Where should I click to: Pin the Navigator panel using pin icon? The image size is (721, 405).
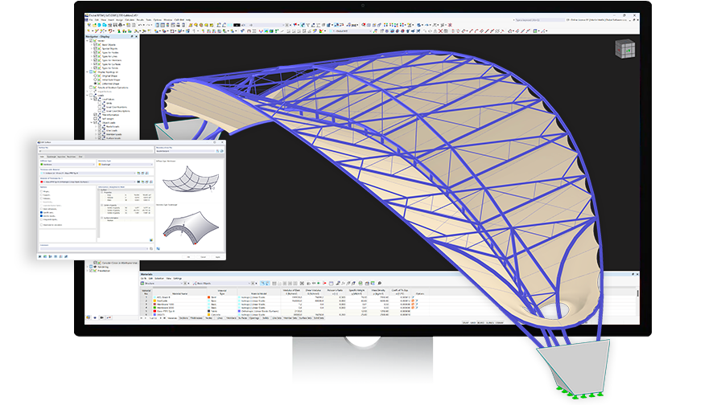132,36
